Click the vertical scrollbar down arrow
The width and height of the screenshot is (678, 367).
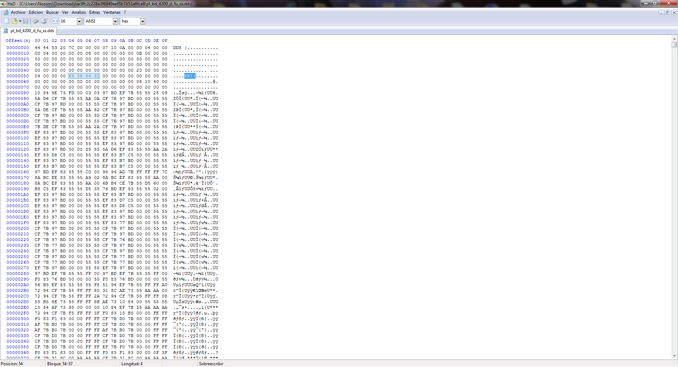click(x=674, y=356)
